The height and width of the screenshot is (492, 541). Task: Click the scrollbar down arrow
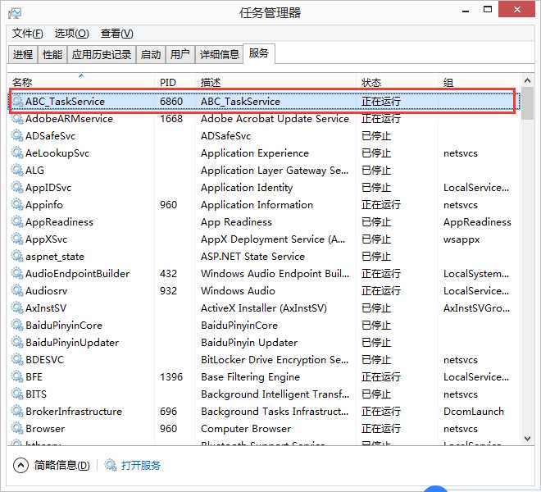527,439
